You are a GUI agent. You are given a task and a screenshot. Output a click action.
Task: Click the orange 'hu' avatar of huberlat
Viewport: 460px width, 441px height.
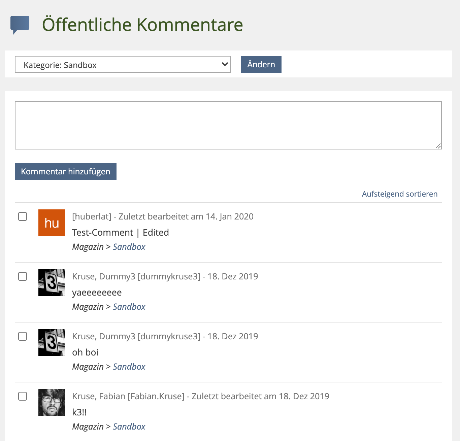click(x=52, y=223)
